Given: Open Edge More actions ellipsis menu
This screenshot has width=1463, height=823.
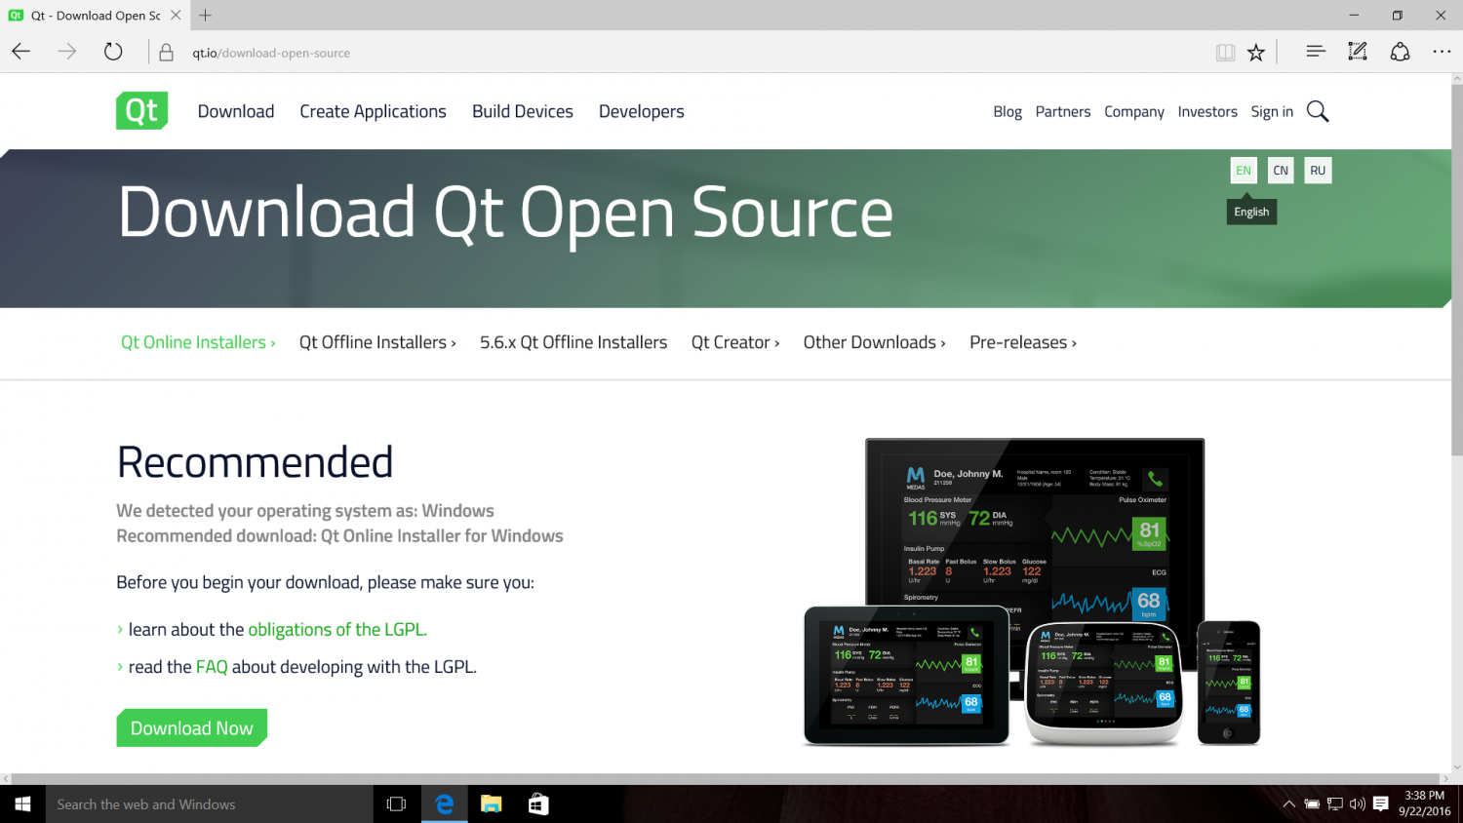Looking at the screenshot, I should click(1442, 53).
